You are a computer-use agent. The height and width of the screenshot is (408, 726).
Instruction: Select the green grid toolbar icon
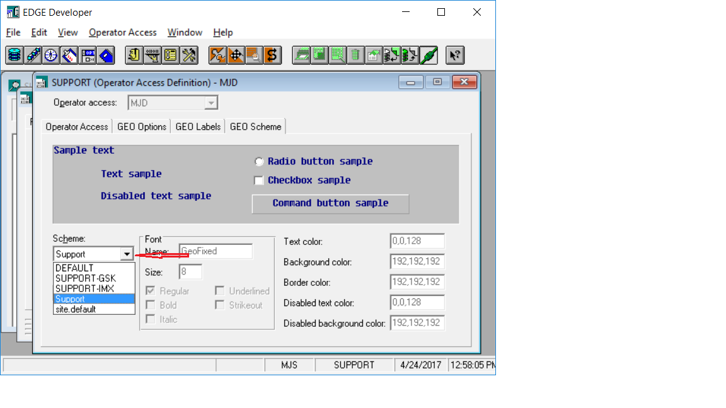pos(320,55)
